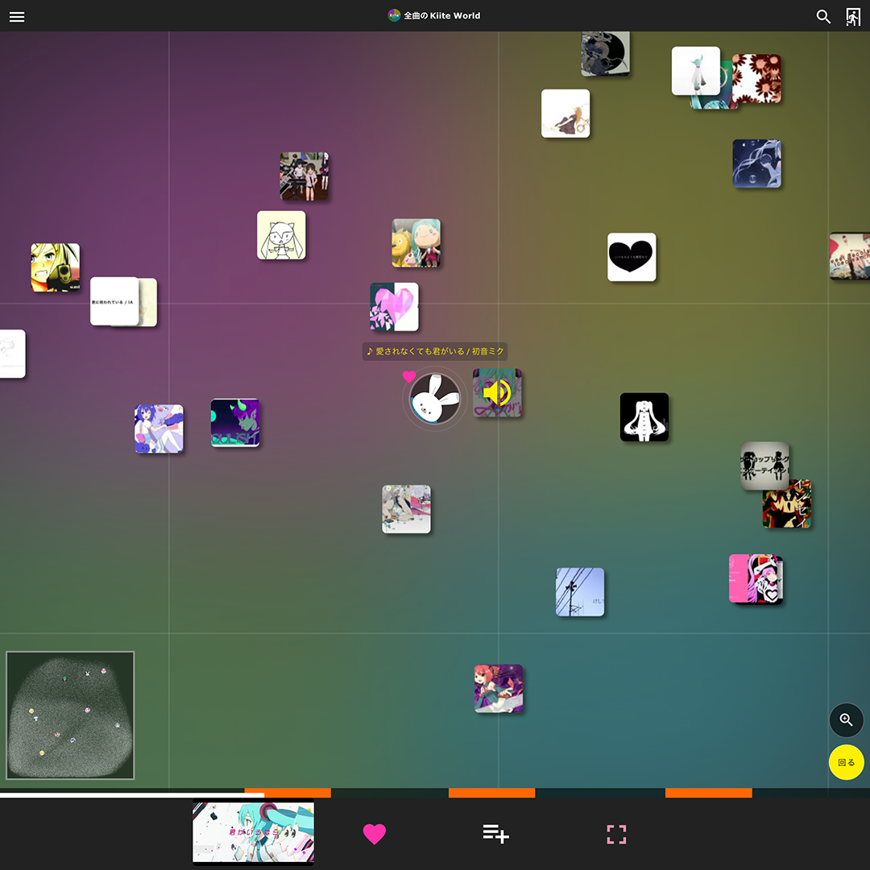Open the search magnifier icon
The image size is (870, 870).
[x=823, y=17]
